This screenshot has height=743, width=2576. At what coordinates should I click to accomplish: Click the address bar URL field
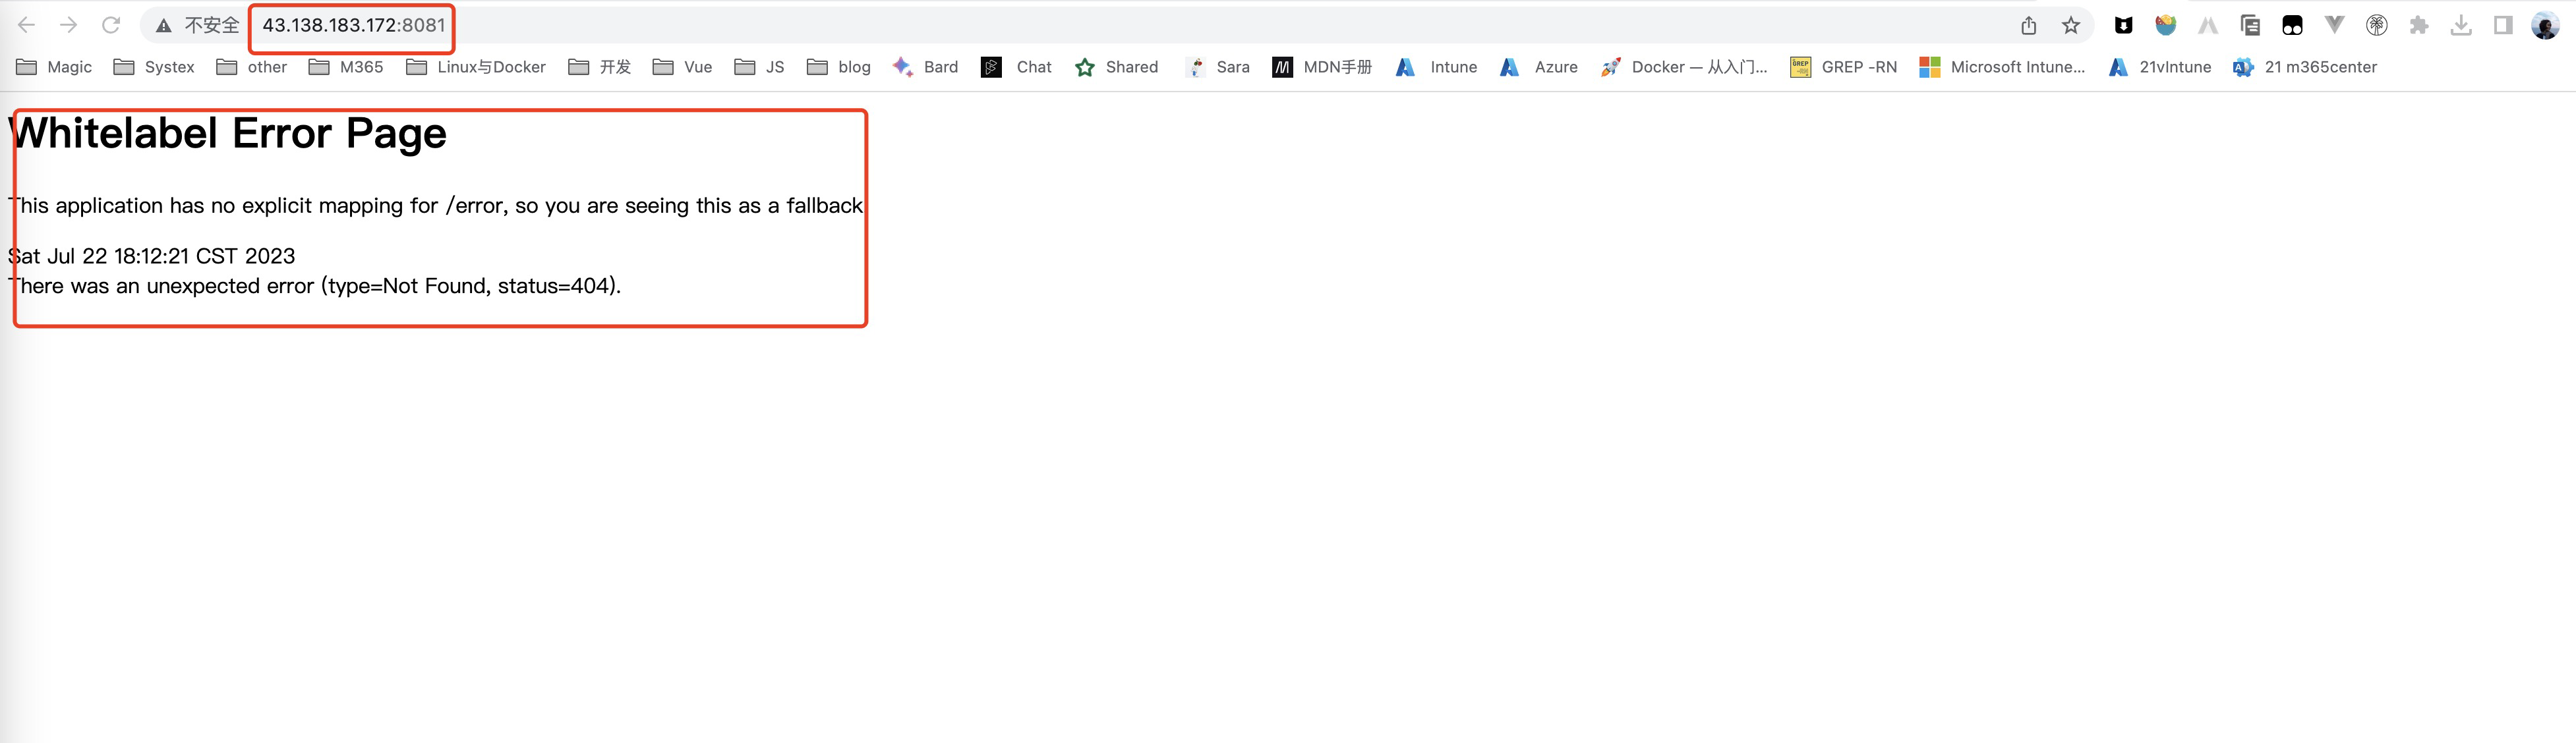[353, 25]
